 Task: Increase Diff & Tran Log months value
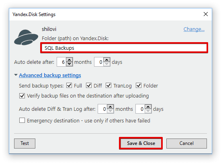click(x=110, y=107)
